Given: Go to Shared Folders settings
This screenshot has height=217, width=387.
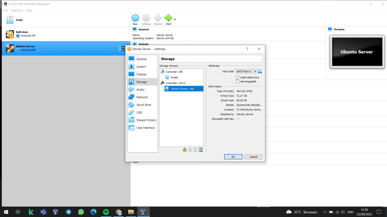Looking at the screenshot, I should click(146, 120).
